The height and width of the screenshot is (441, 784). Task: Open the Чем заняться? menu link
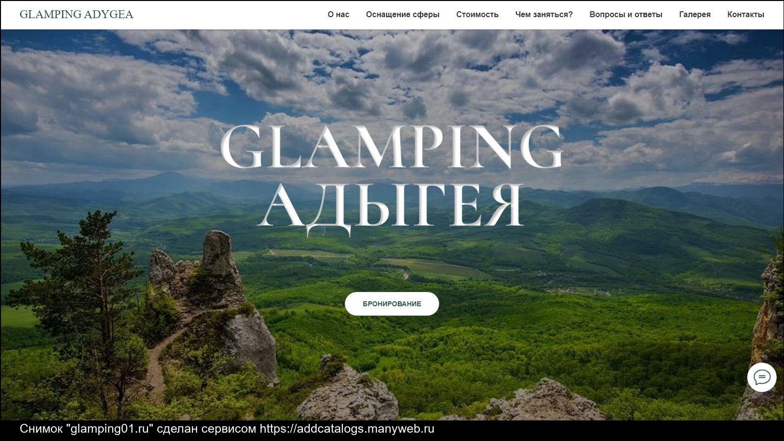click(x=544, y=15)
